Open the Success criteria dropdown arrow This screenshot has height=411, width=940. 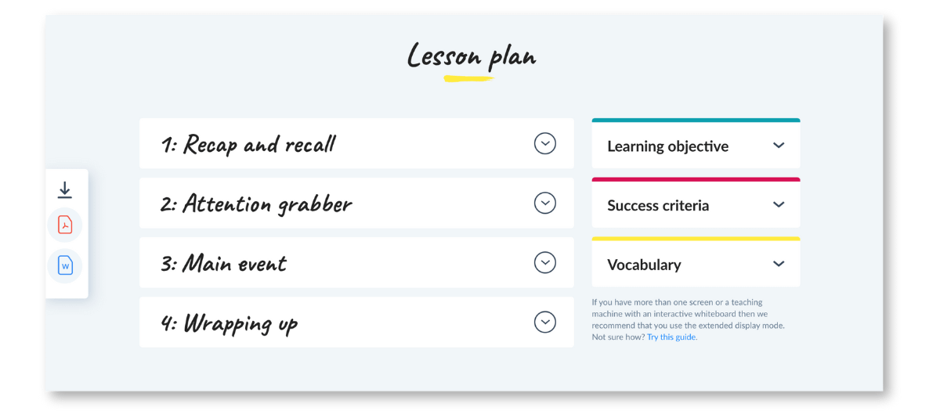pyautogui.click(x=779, y=205)
